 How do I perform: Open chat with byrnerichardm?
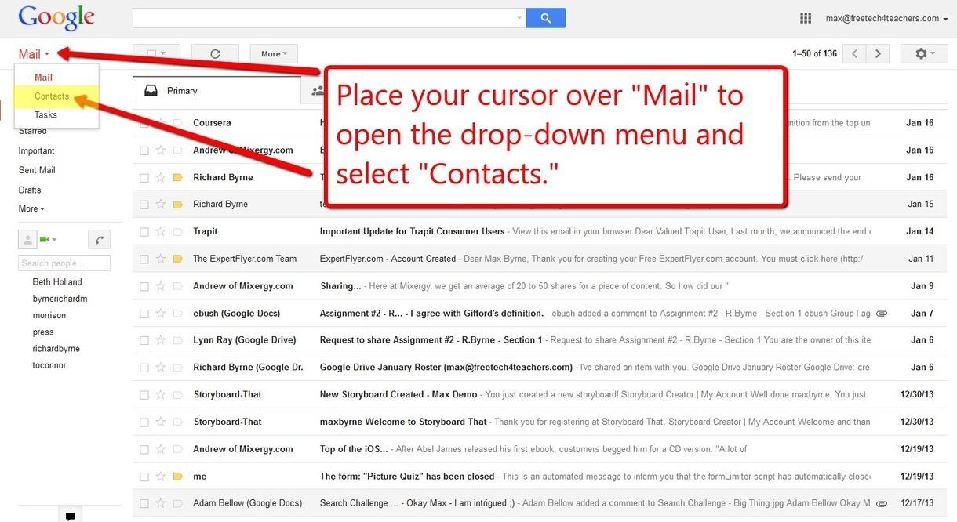[x=60, y=299]
